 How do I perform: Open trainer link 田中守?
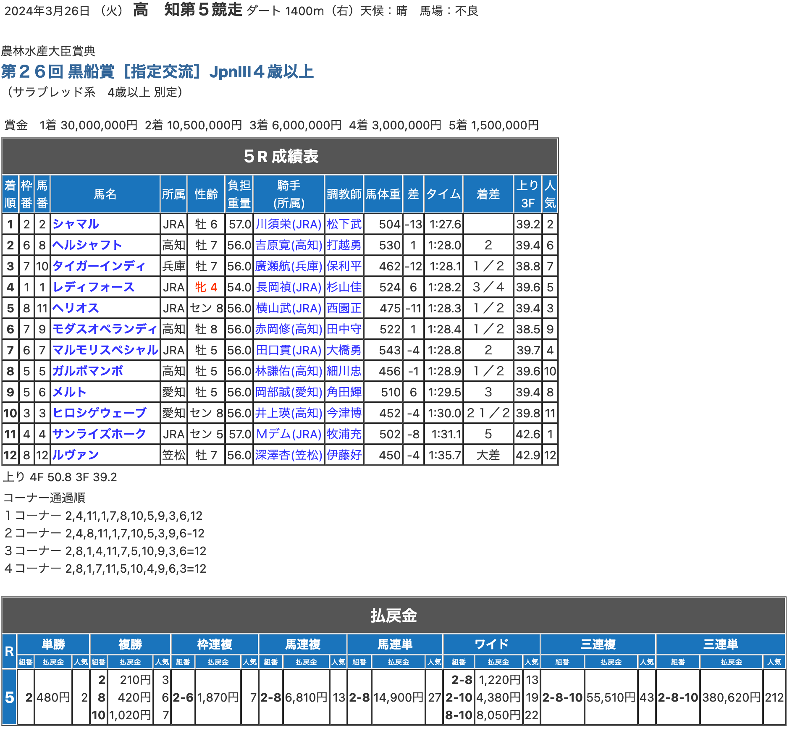344,329
